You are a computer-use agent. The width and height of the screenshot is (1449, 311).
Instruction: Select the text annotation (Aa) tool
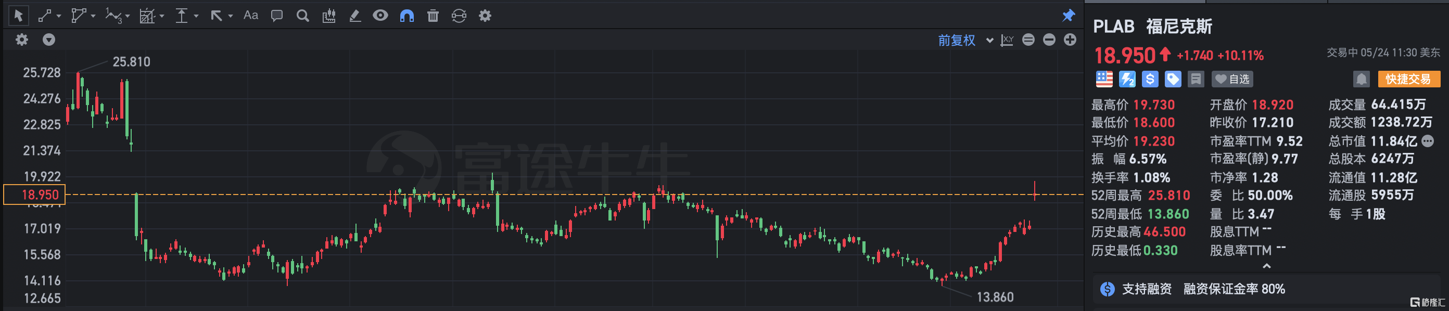coord(250,16)
